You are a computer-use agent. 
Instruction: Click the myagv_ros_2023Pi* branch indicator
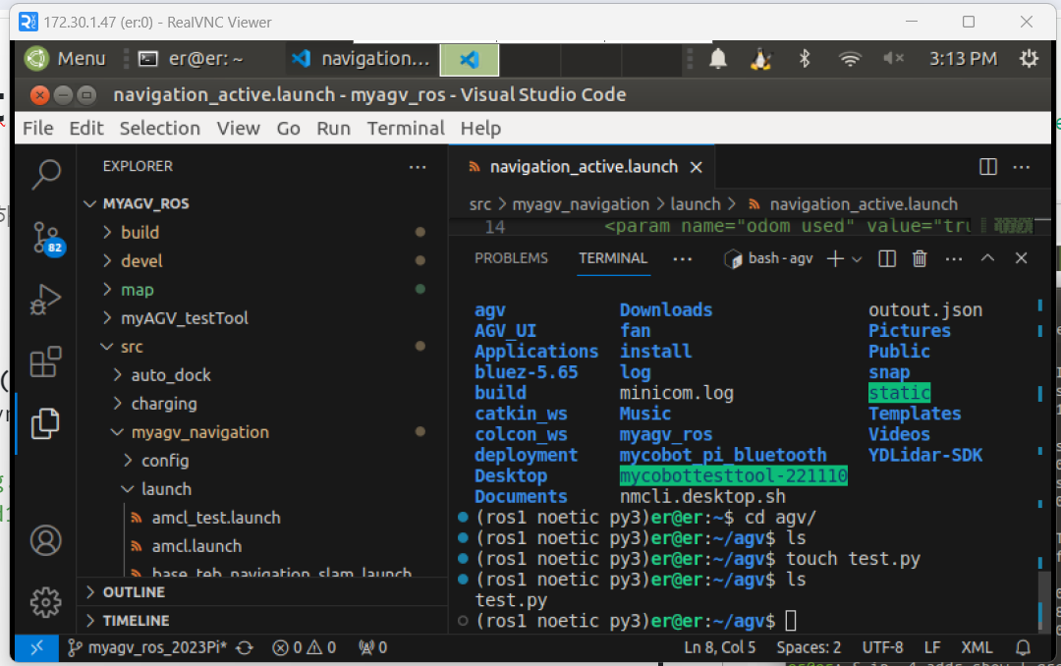pos(146,647)
